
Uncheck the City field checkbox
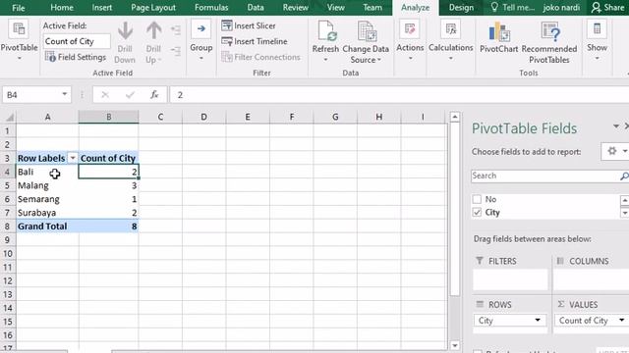pyautogui.click(x=477, y=212)
